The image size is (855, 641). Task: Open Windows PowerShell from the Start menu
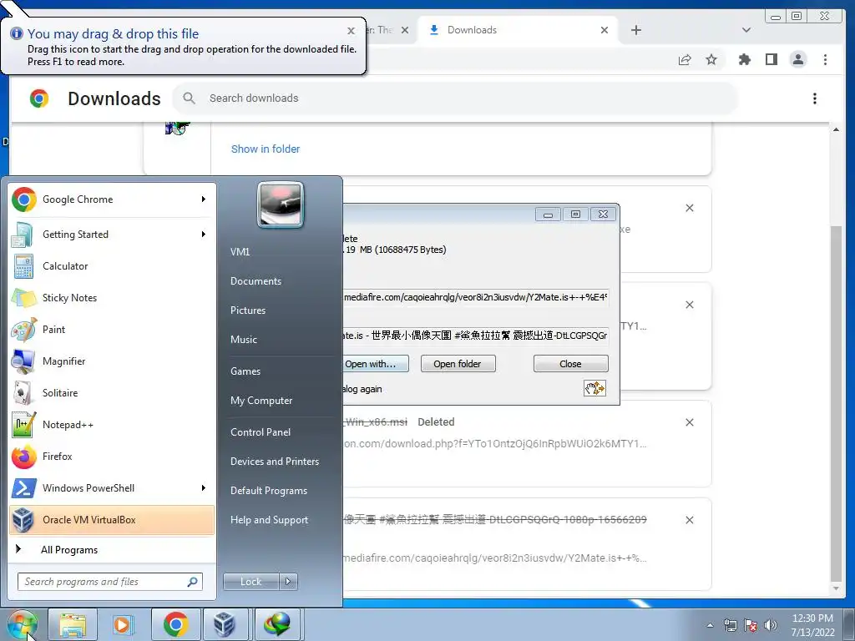pos(112,487)
